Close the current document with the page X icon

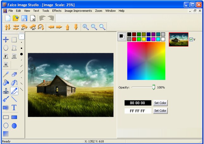[x=33, y=18]
